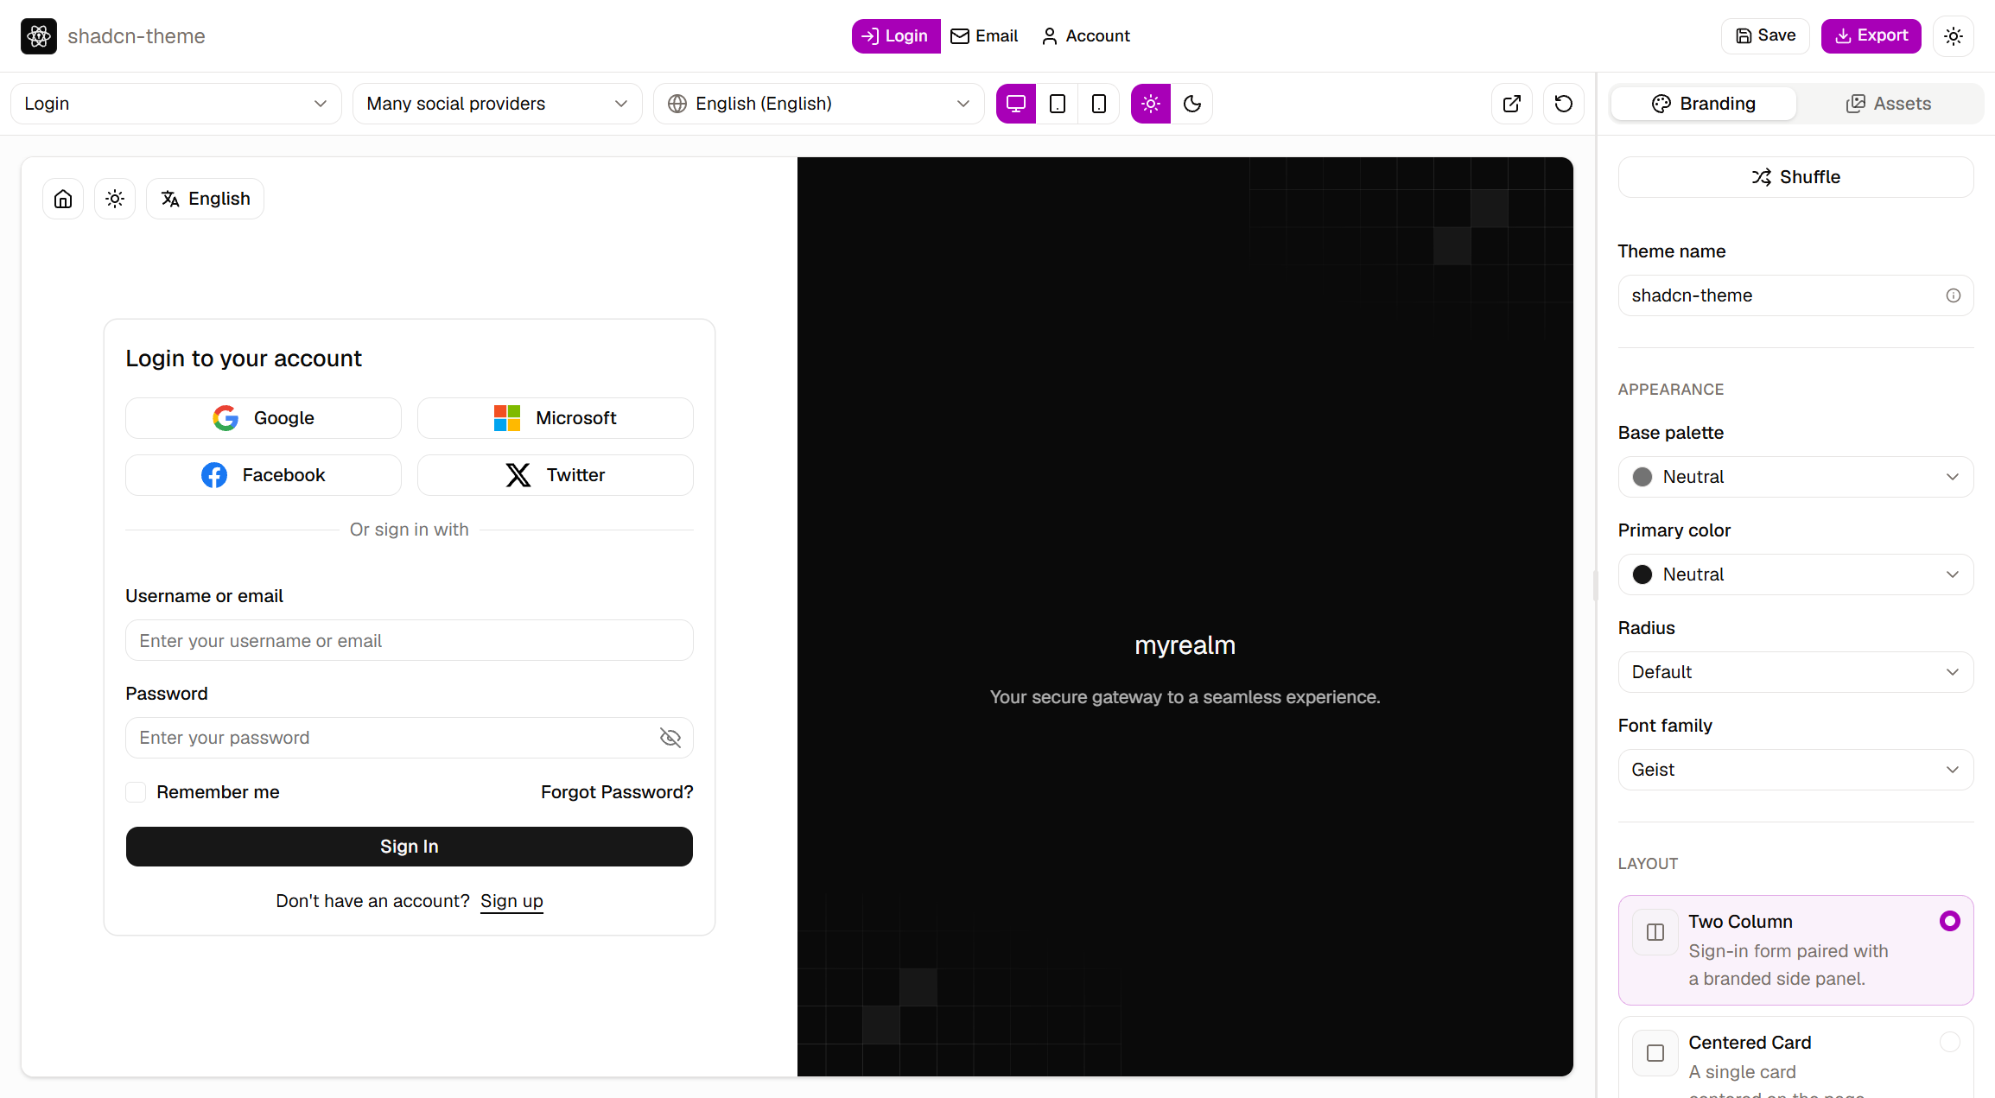
Task: Click the Forgot Password? link
Action: [617, 792]
